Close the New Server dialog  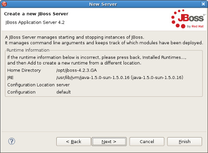tap(203, 4)
